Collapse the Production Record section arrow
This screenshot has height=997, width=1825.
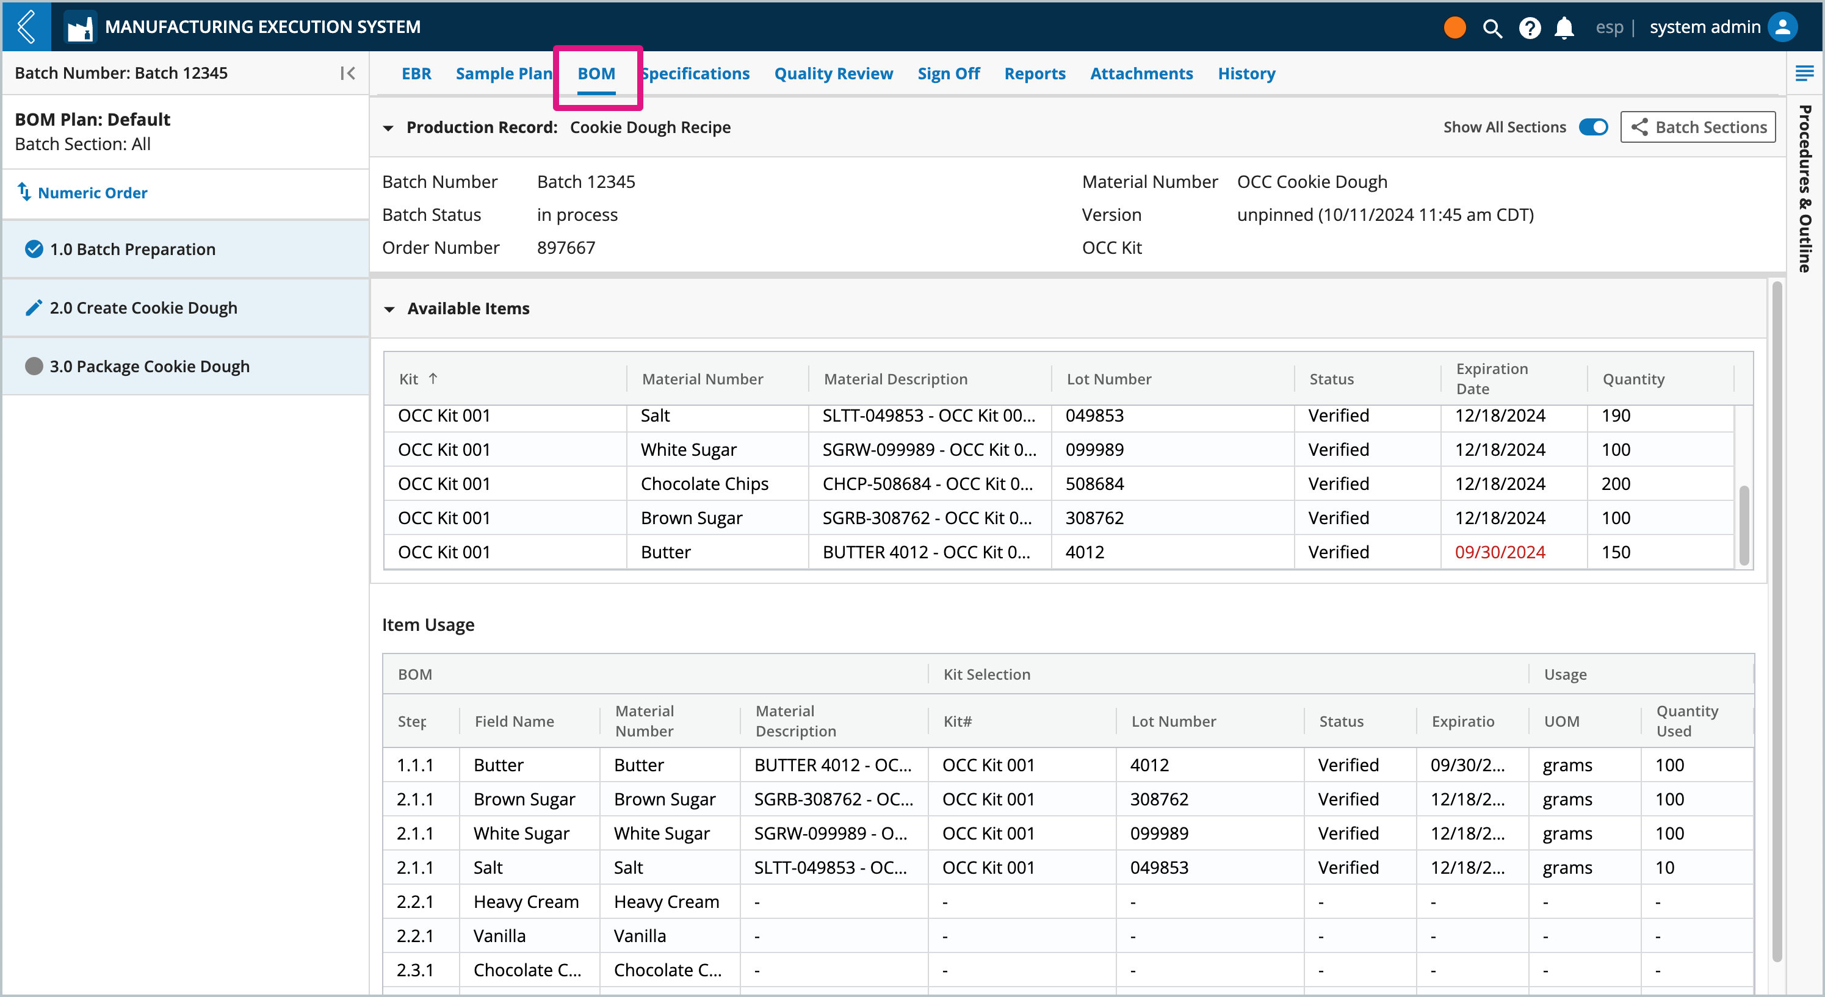pyautogui.click(x=388, y=128)
